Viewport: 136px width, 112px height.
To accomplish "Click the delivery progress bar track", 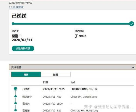I will (72, 24).
